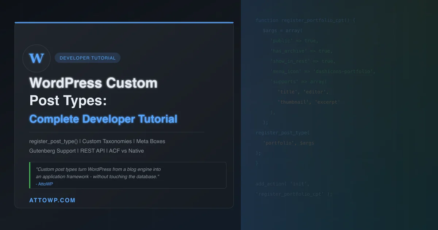This screenshot has height=230, width=438.
Task: Click the "- AttoWP" quote attribution
Action: click(44, 184)
